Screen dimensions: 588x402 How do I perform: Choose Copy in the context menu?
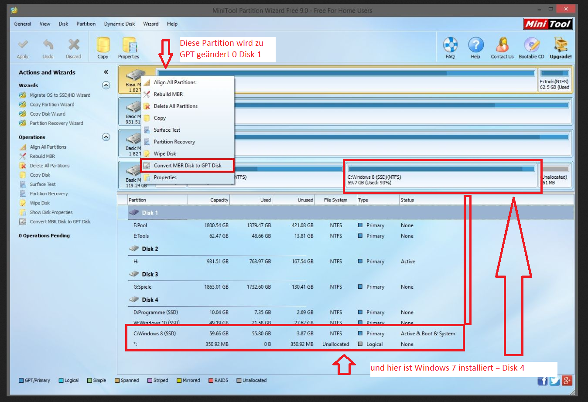188,118
